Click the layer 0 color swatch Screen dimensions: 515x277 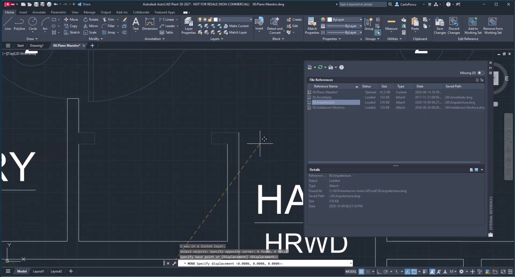tap(216, 19)
